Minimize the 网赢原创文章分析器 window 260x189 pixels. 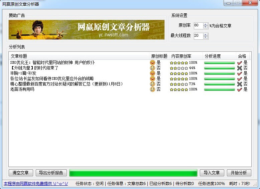tap(229, 3)
